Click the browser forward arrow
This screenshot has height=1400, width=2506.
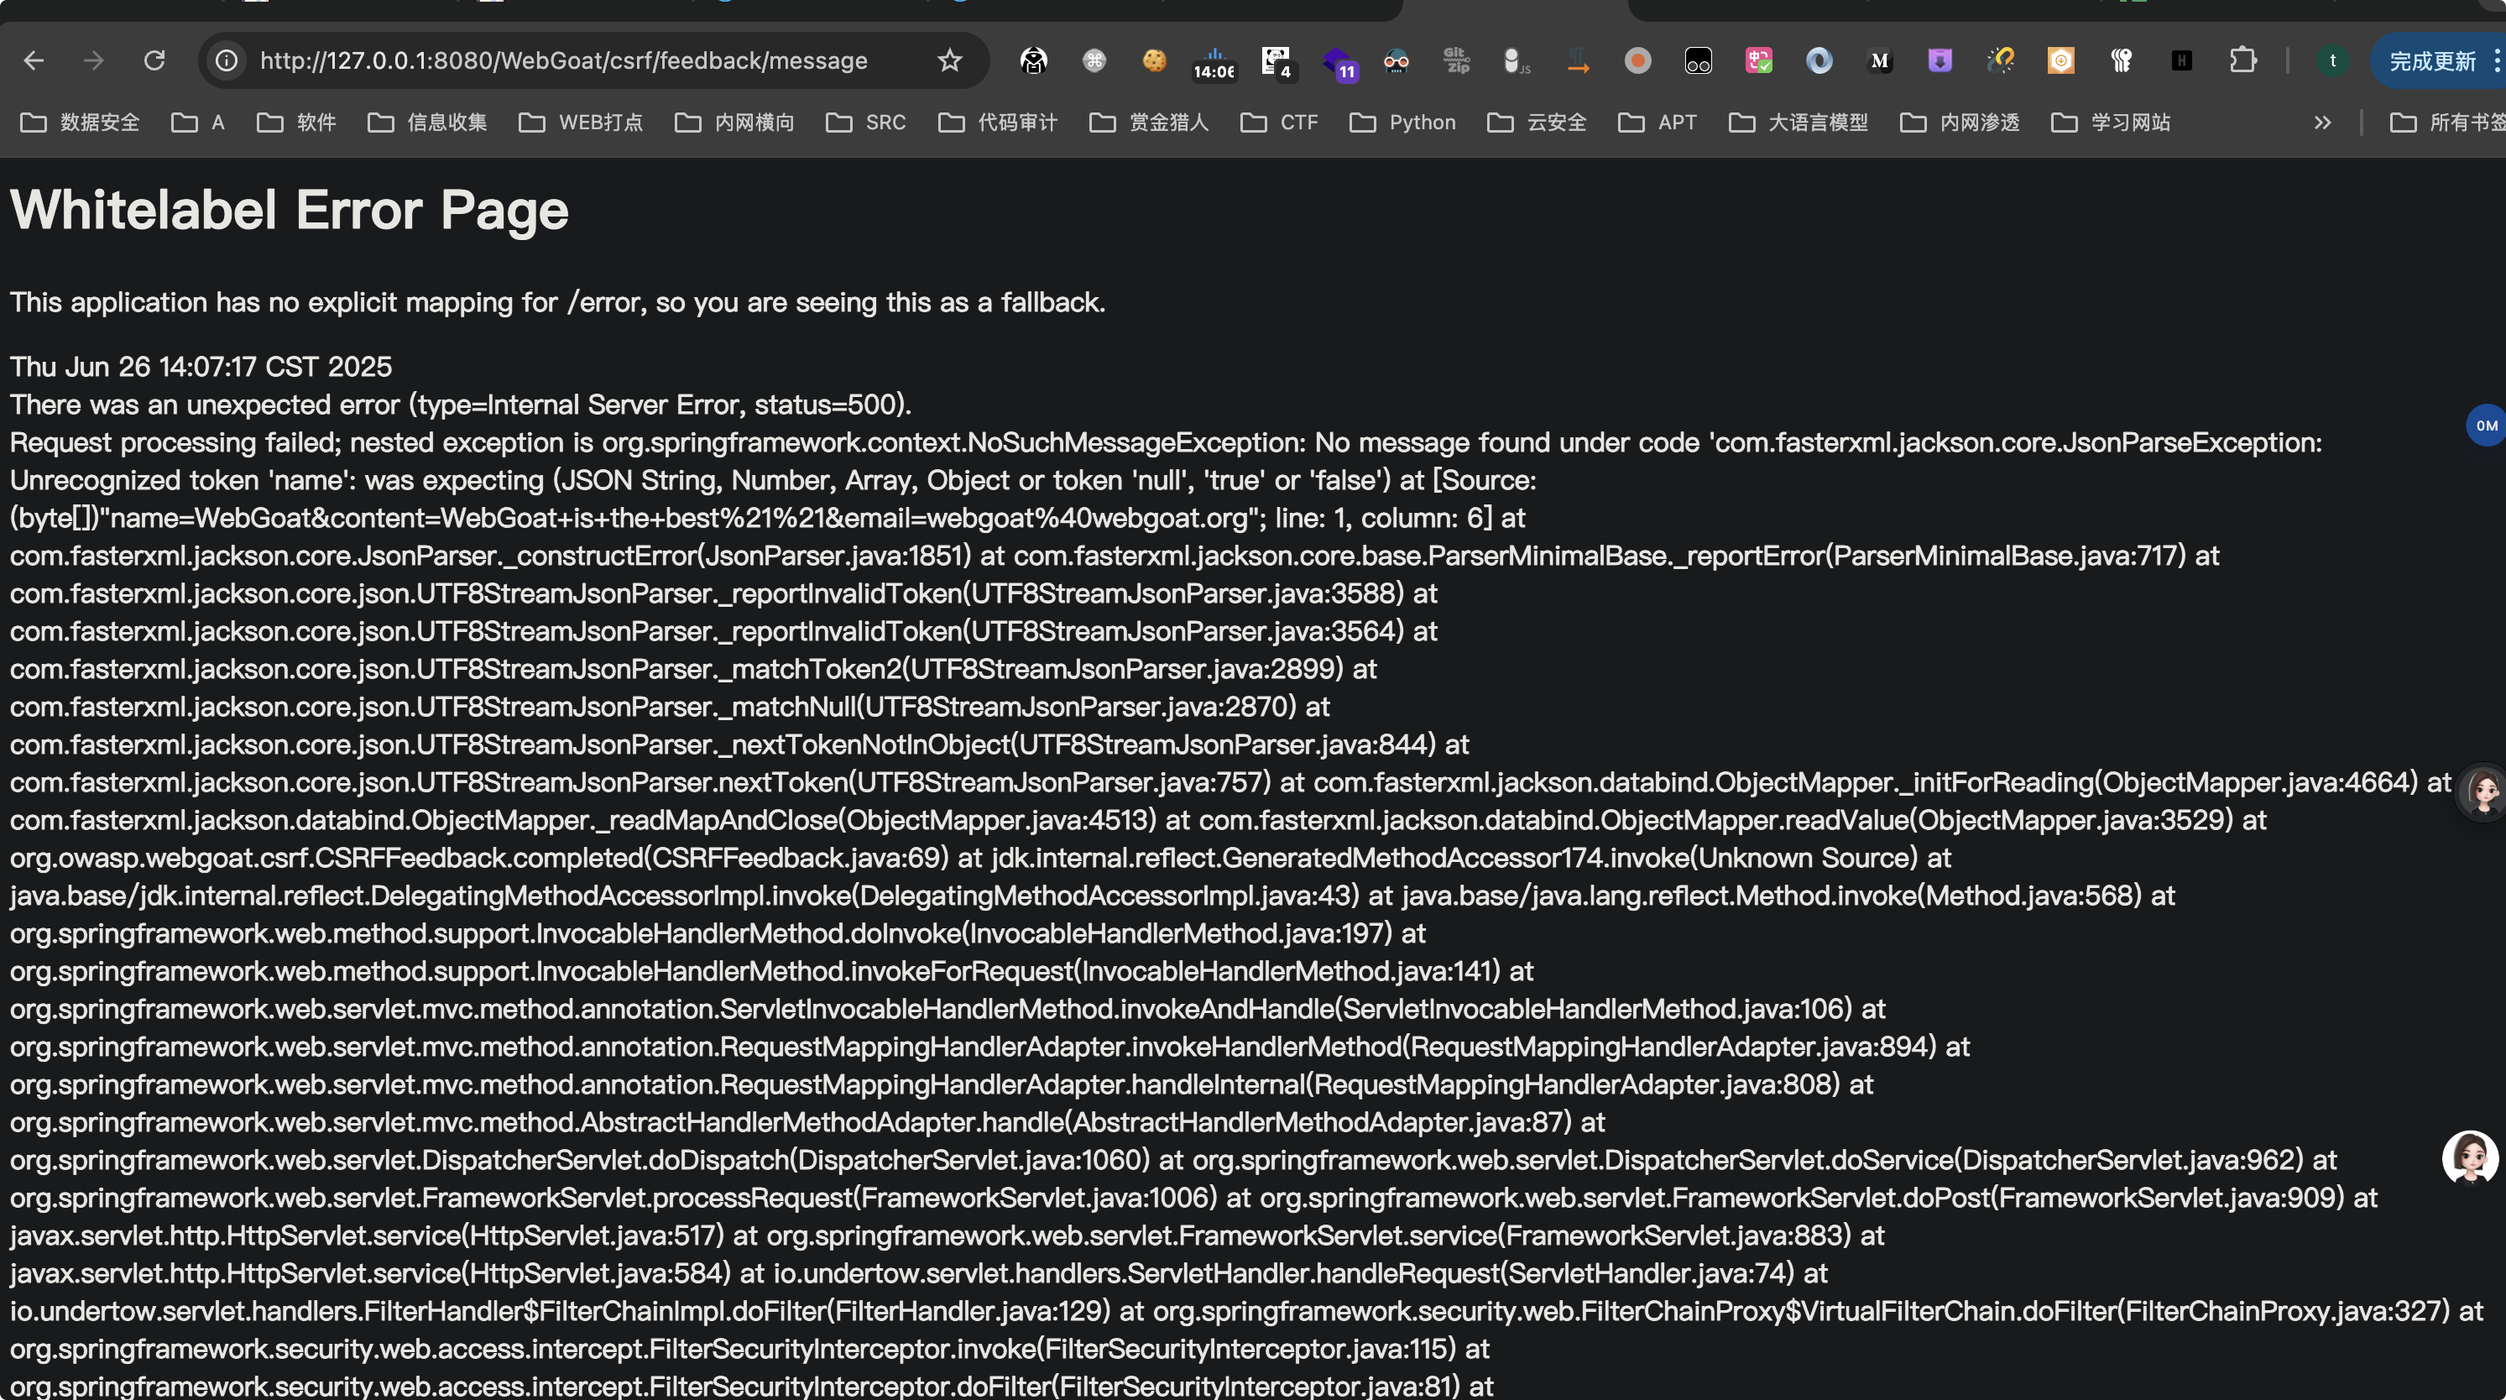coord(93,60)
